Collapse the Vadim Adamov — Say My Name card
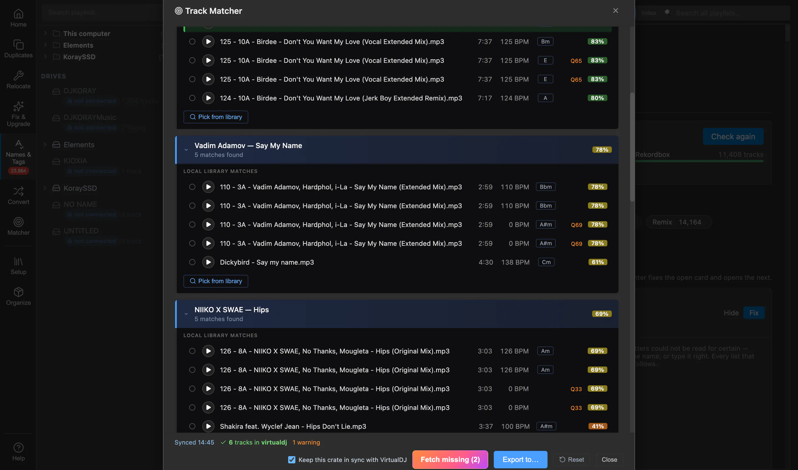Viewport: 798px width, 470px height. click(x=186, y=150)
